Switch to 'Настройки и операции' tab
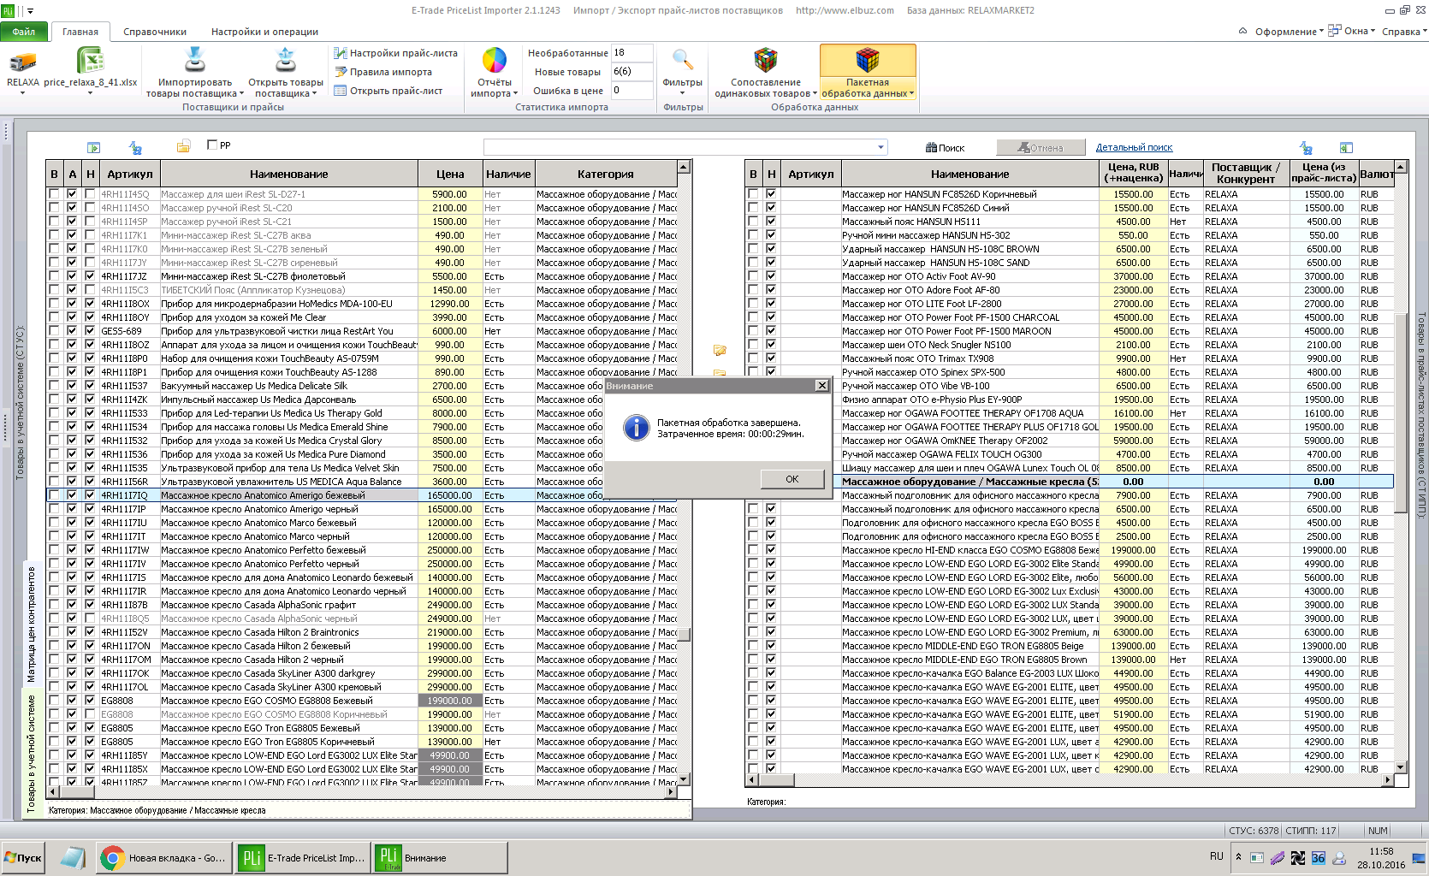This screenshot has height=876, width=1429. pyautogui.click(x=264, y=32)
